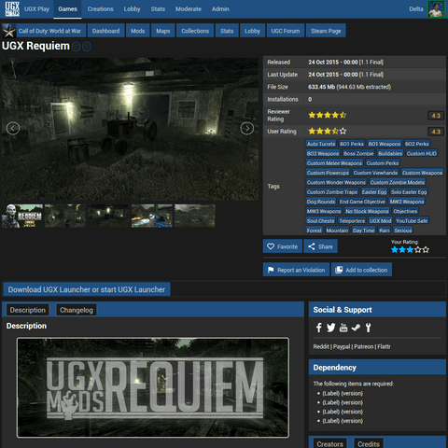448x448 pixels.
Task: Open the Delta user avatar
Action: click(436, 9)
